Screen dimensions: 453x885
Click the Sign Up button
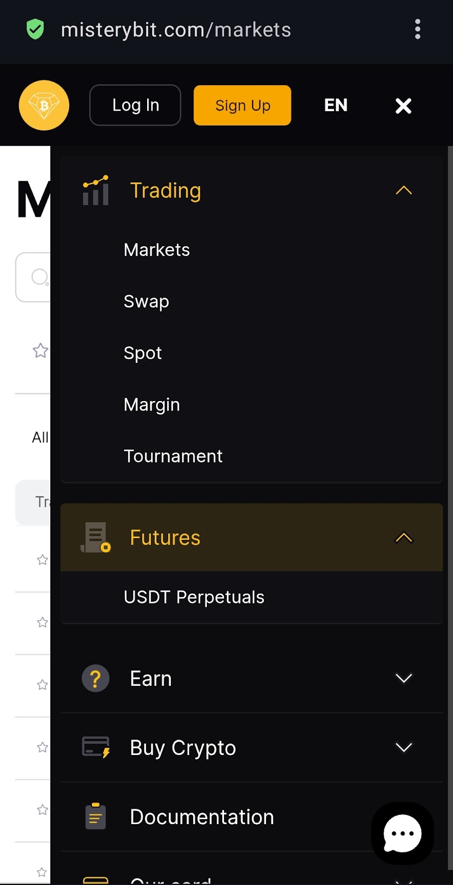pyautogui.click(x=242, y=105)
